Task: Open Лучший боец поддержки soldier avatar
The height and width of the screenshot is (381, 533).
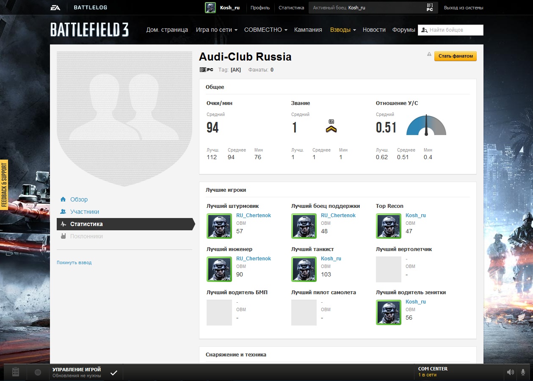Action: point(304,226)
